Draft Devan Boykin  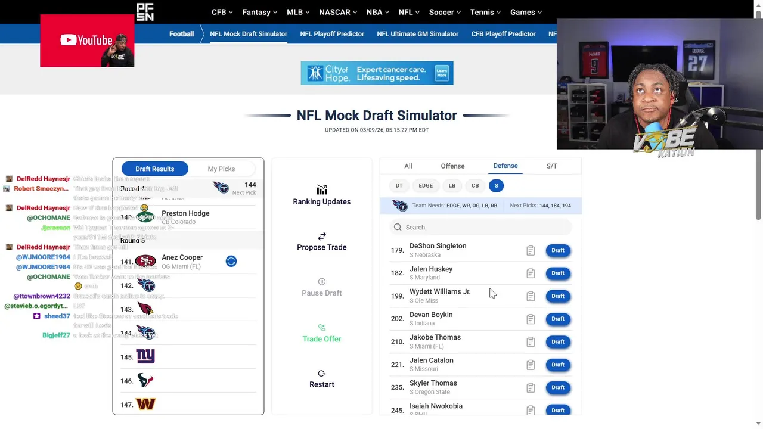click(x=558, y=319)
